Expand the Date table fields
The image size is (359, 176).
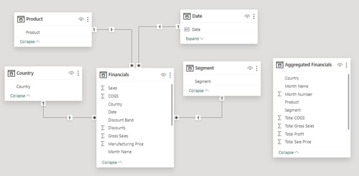coord(195,38)
